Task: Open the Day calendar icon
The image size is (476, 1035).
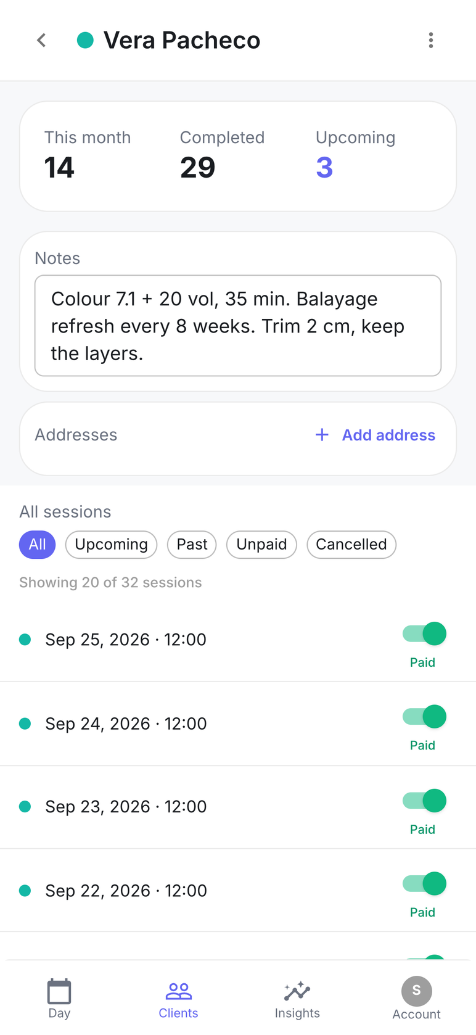Action: tap(59, 992)
